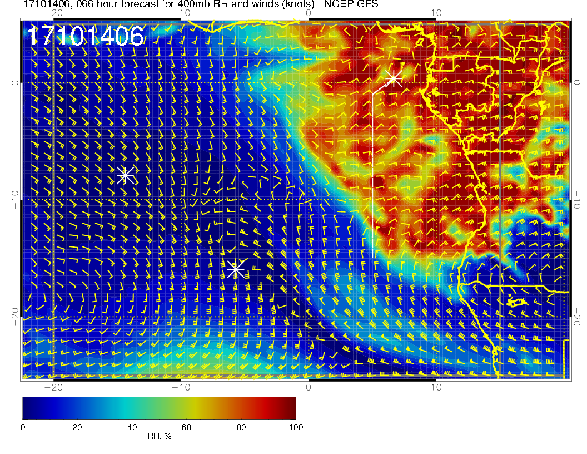Screen dimensions: 587x454
Task: Click the large white 17101406 timestamp overlay
Action: coord(86,36)
